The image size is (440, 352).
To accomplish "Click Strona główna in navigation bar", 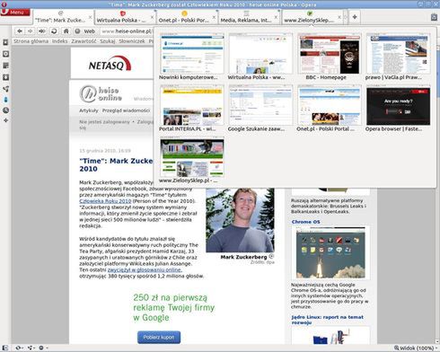I will click(31, 41).
